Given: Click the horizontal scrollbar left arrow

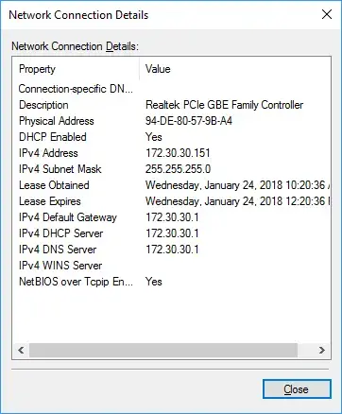Looking at the screenshot, I should coord(21,350).
